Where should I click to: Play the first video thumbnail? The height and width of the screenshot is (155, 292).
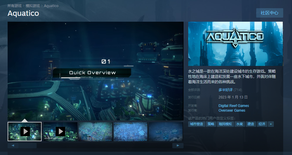(25, 132)
